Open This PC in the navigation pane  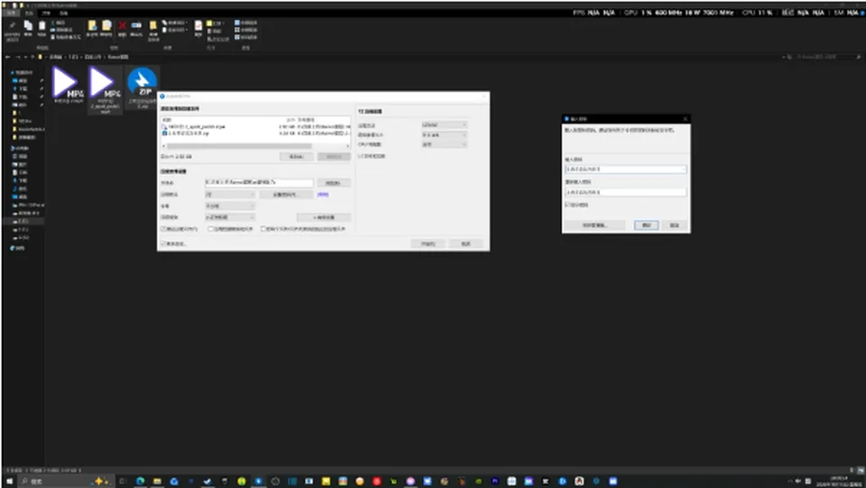tap(20, 148)
